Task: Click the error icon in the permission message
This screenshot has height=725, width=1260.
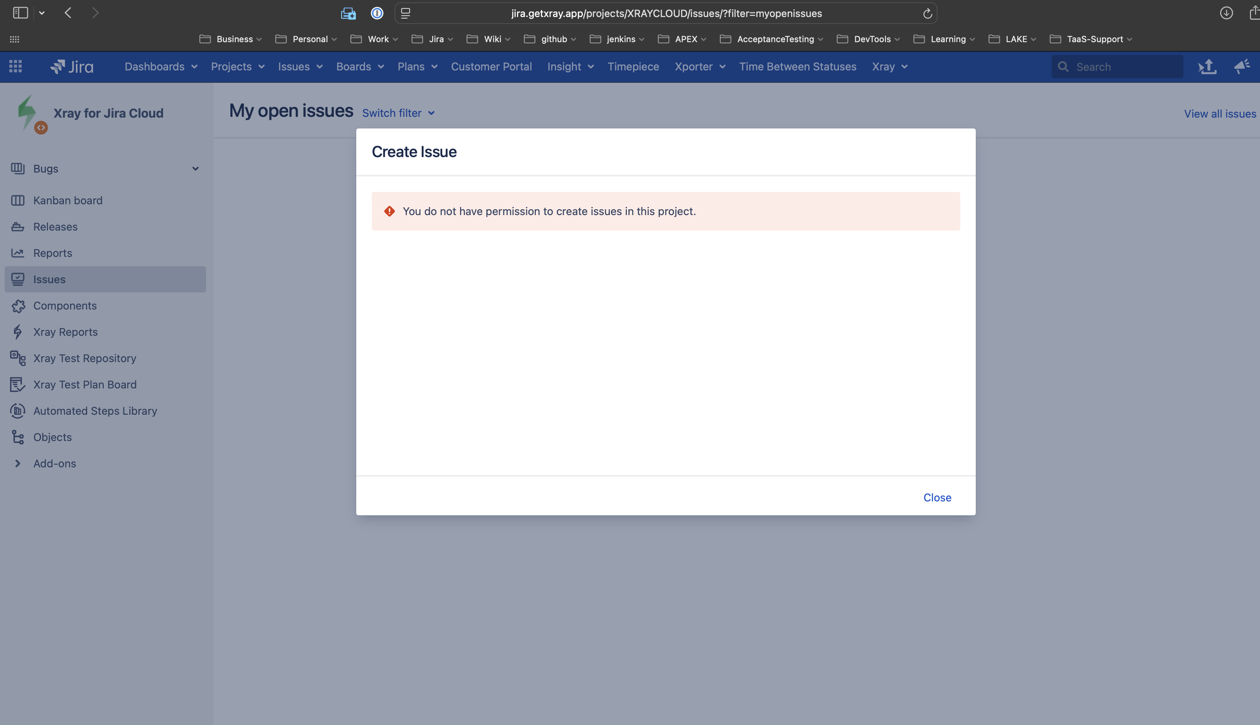Action: tap(390, 211)
